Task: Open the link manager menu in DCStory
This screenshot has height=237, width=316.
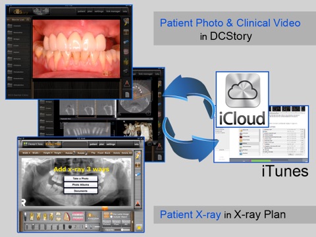Action: [113, 11]
